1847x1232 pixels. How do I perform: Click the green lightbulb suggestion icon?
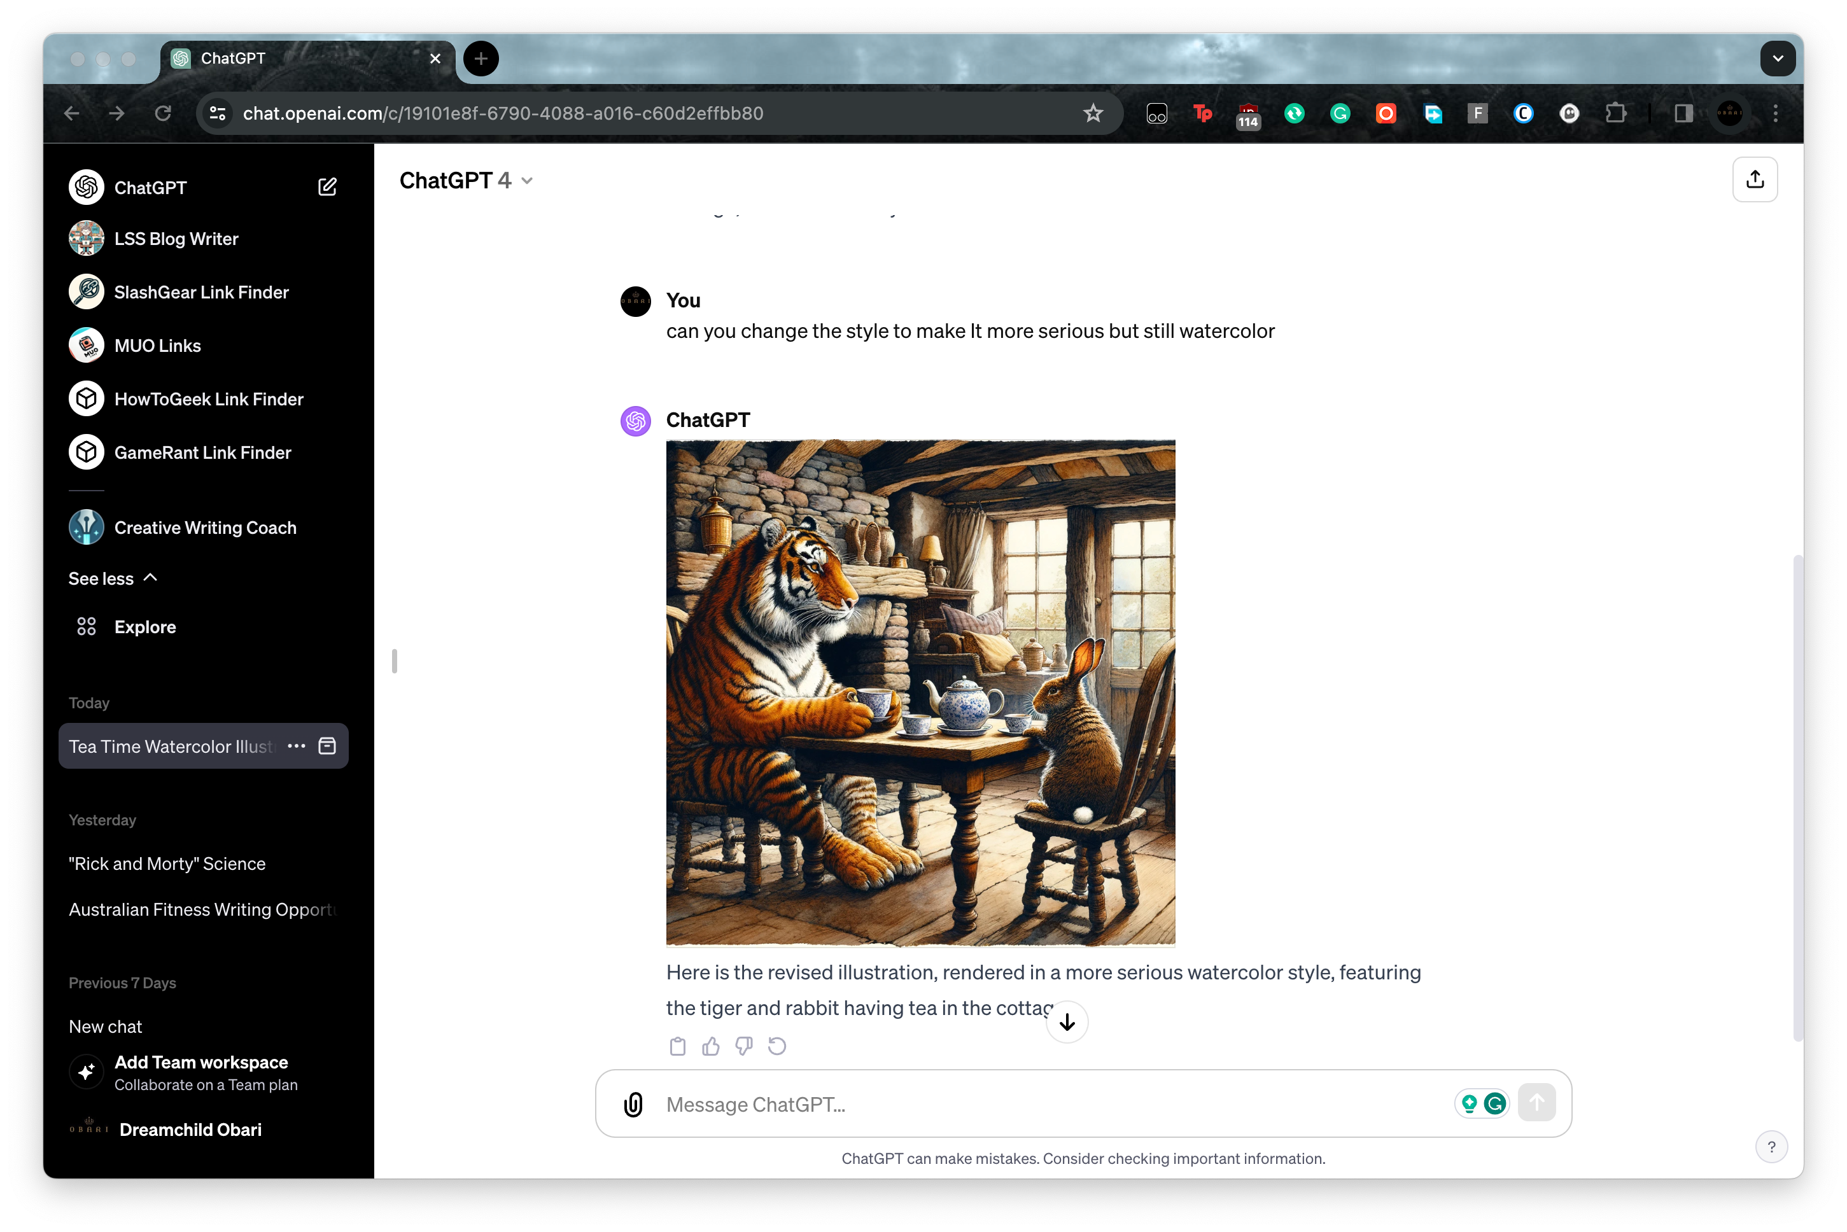1468,1104
